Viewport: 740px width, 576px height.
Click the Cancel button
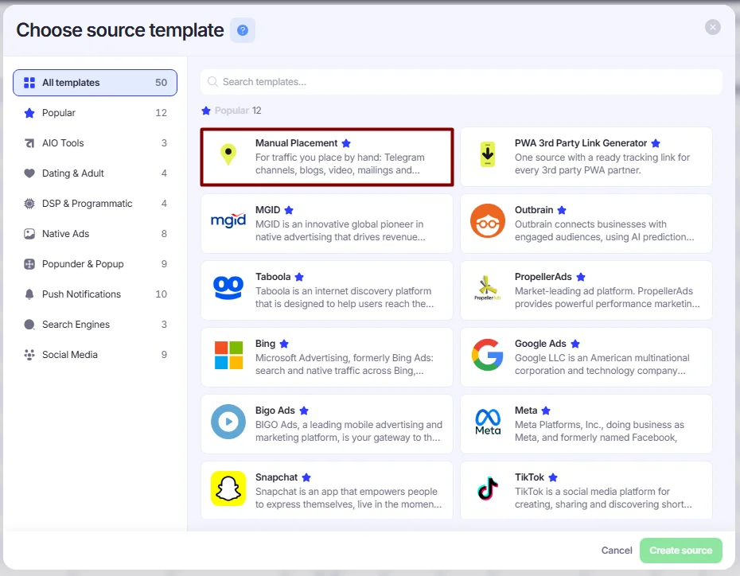pyautogui.click(x=617, y=551)
